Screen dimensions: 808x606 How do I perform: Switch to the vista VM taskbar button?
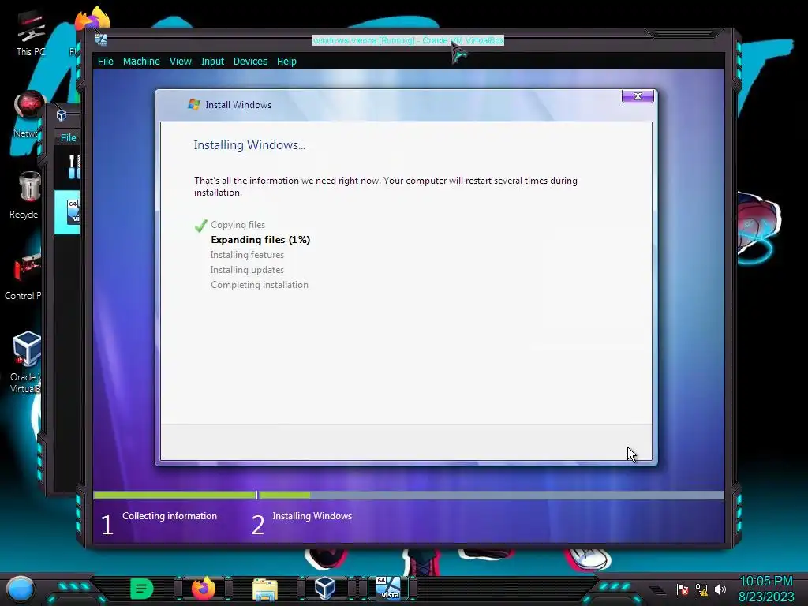[x=388, y=589]
